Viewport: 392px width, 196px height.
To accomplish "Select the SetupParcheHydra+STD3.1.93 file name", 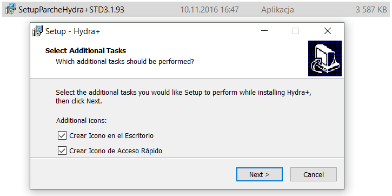I will tap(71, 10).
